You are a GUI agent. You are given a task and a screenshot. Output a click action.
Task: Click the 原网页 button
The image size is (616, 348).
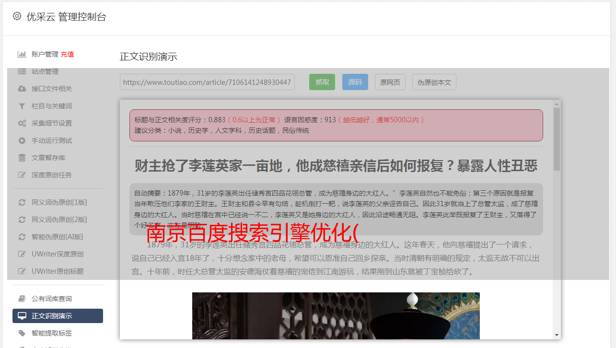[x=390, y=82]
